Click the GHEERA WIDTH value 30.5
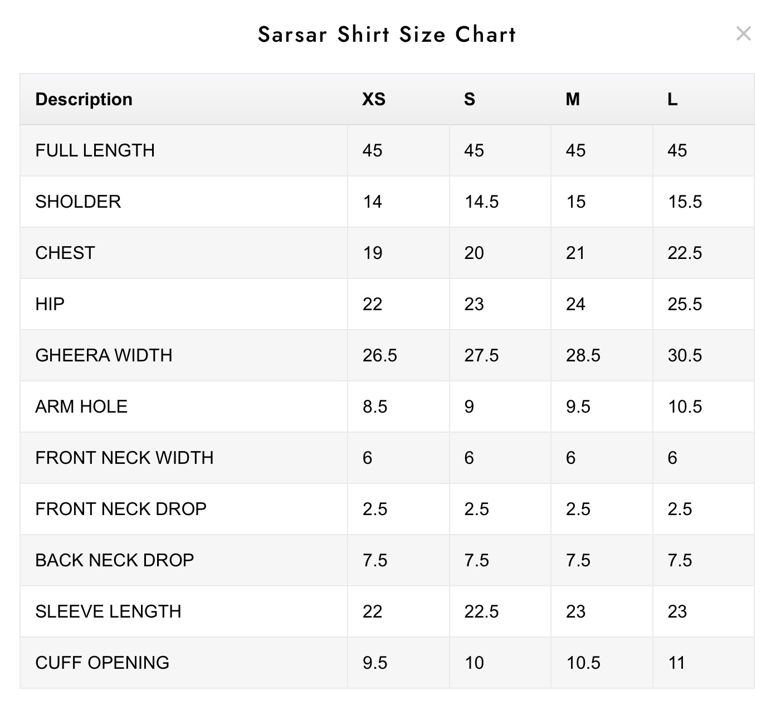The width and height of the screenshot is (776, 710). point(685,355)
